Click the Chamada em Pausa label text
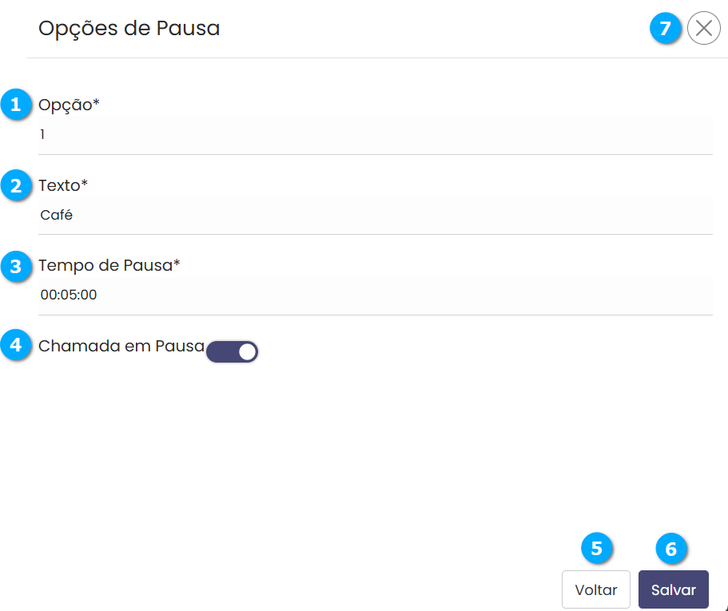728x611 pixels. coord(121,346)
